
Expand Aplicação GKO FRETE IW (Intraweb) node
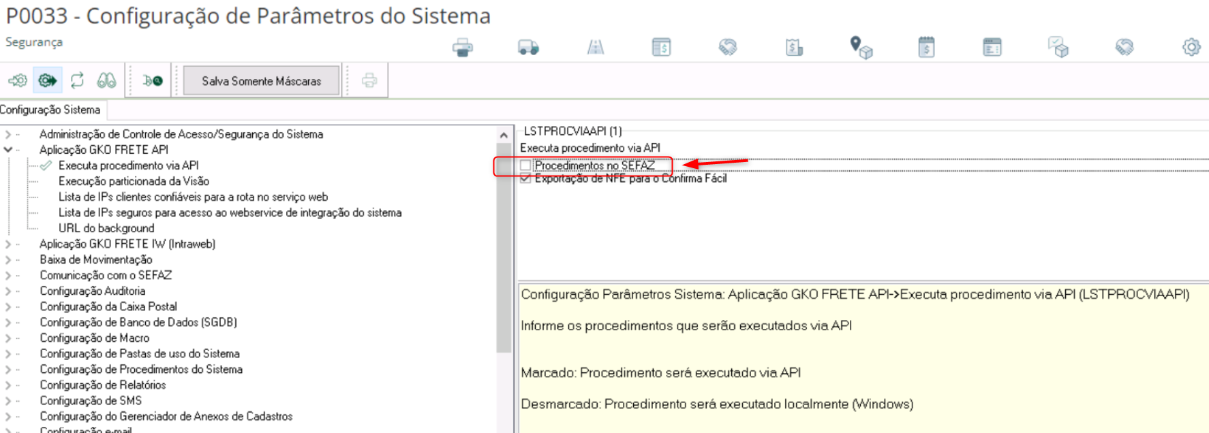(8, 244)
